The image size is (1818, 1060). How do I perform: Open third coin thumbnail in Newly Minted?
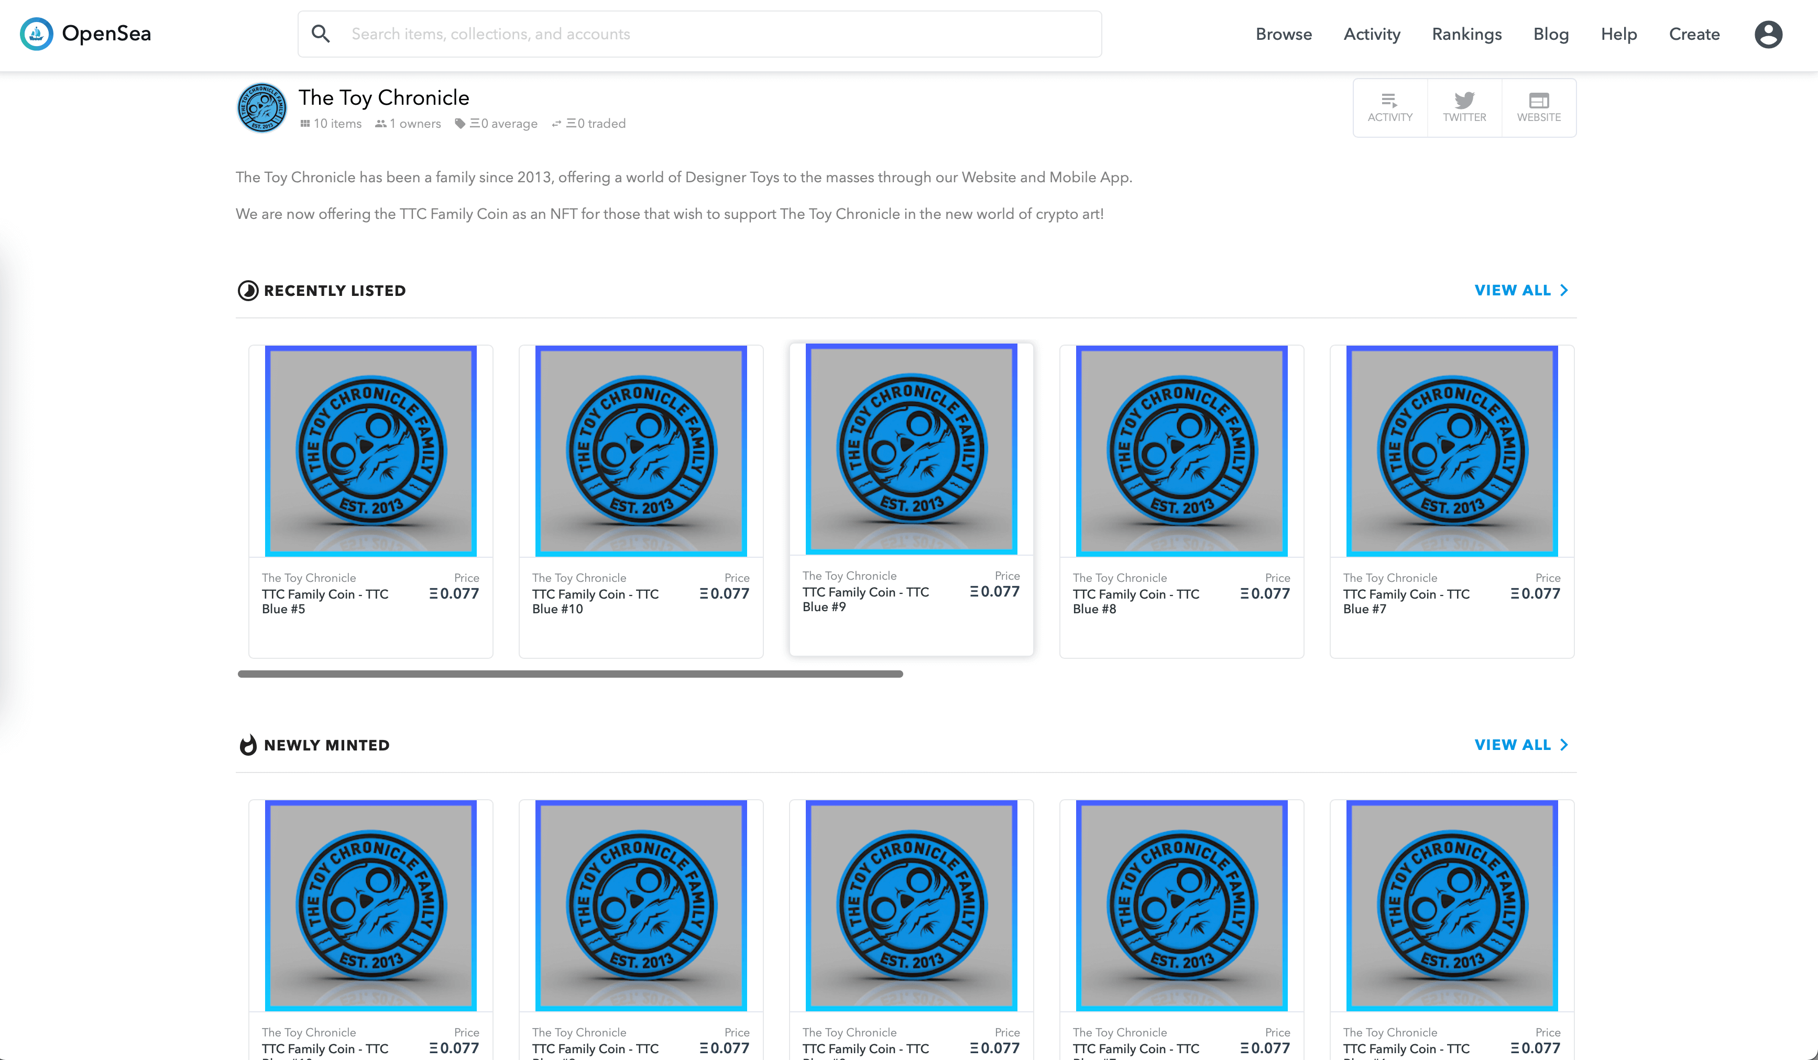911,905
